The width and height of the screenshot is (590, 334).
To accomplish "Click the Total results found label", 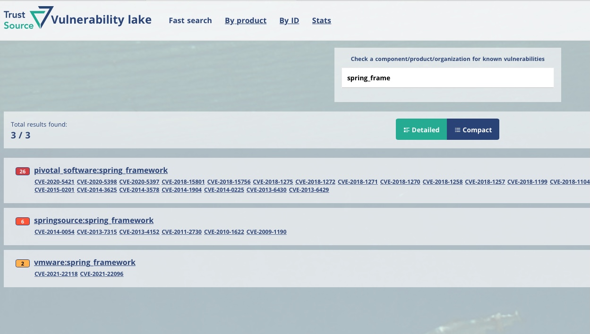I will point(39,125).
